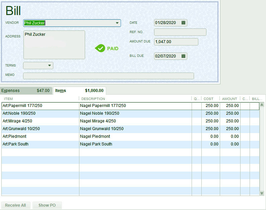Click into the ADDRESS text box
Viewport: 266px width, 210px height.
54,45
